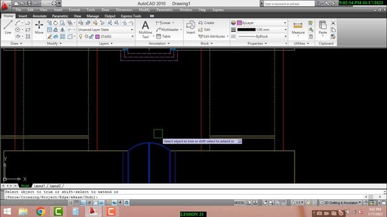Toggle MODEL space button in status bar
This screenshot has width=387, height=217.
tap(239, 203)
